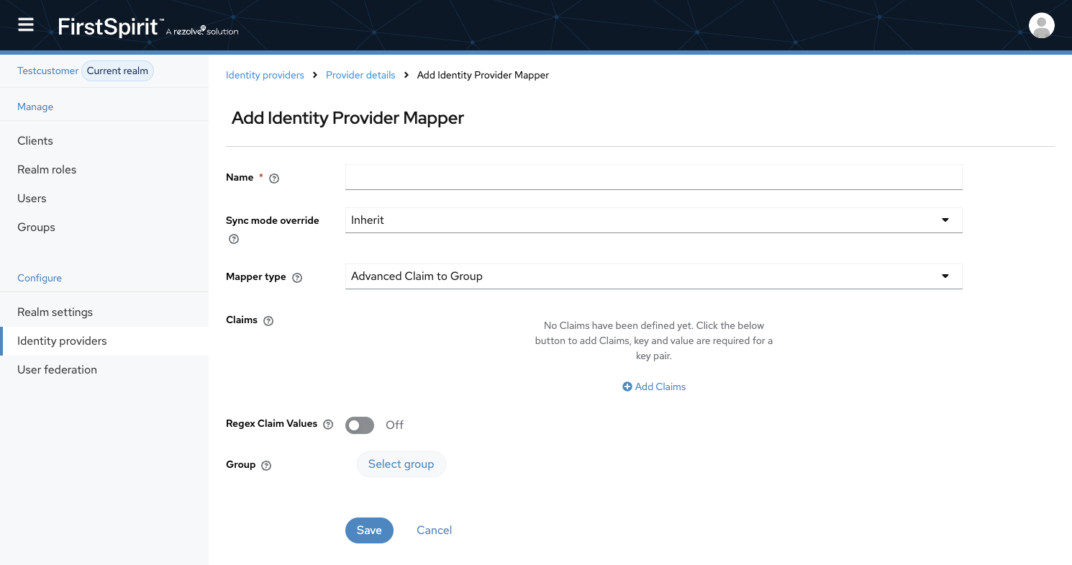Click the Add Claims link

654,387
